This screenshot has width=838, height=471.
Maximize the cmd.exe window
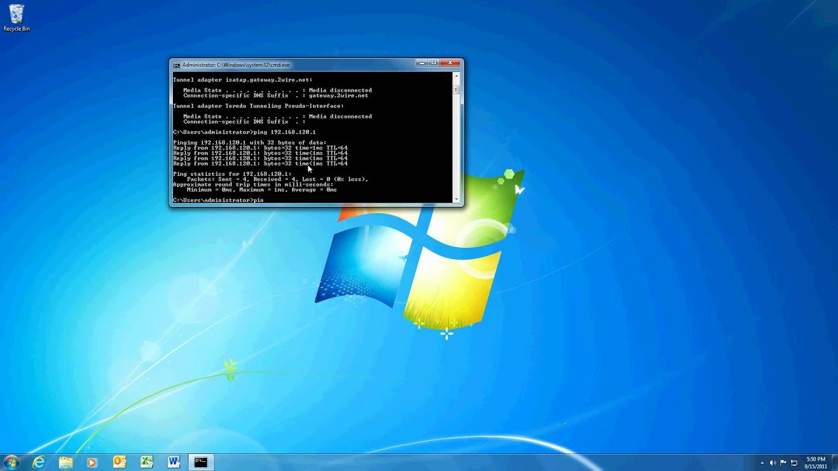tap(433, 63)
